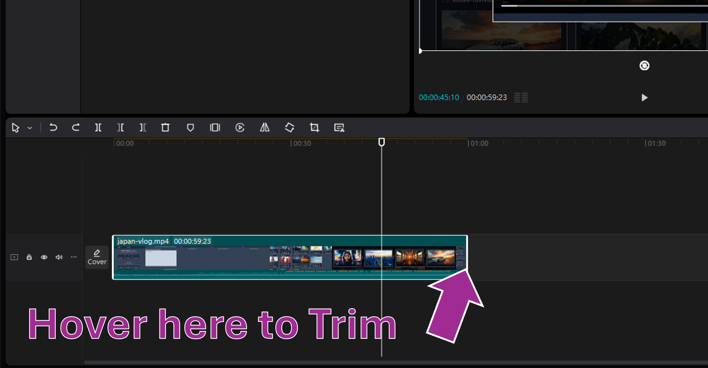Click the Cover button
The image size is (708, 368).
97,257
